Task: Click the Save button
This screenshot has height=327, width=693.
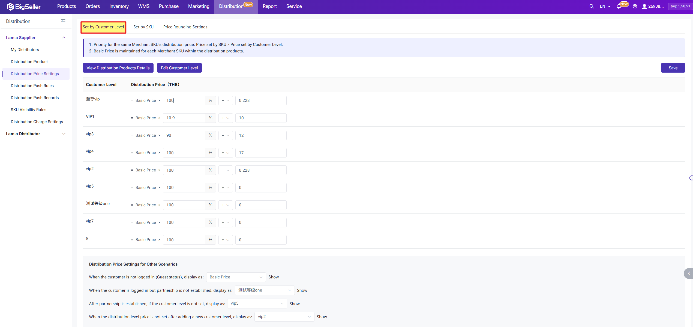Action: click(673, 68)
